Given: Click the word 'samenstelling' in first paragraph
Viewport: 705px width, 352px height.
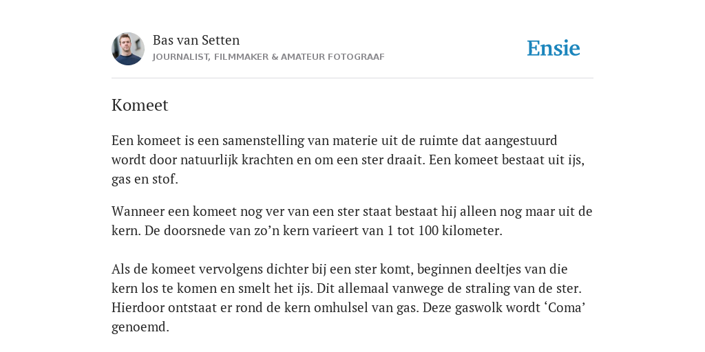Looking at the screenshot, I should coord(264,141).
